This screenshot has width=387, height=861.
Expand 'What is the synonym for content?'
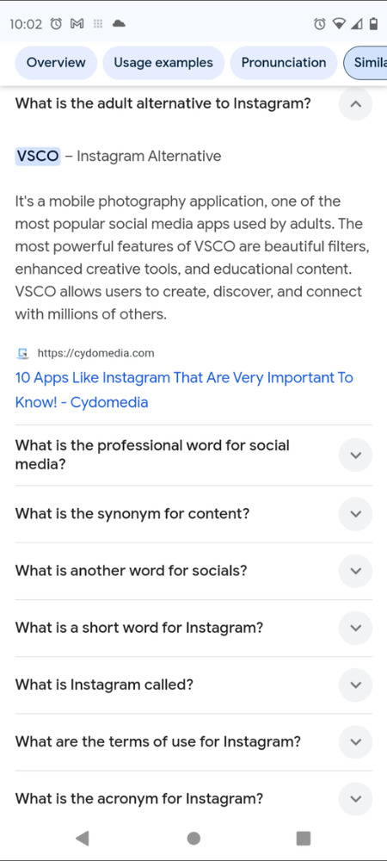coord(355,514)
